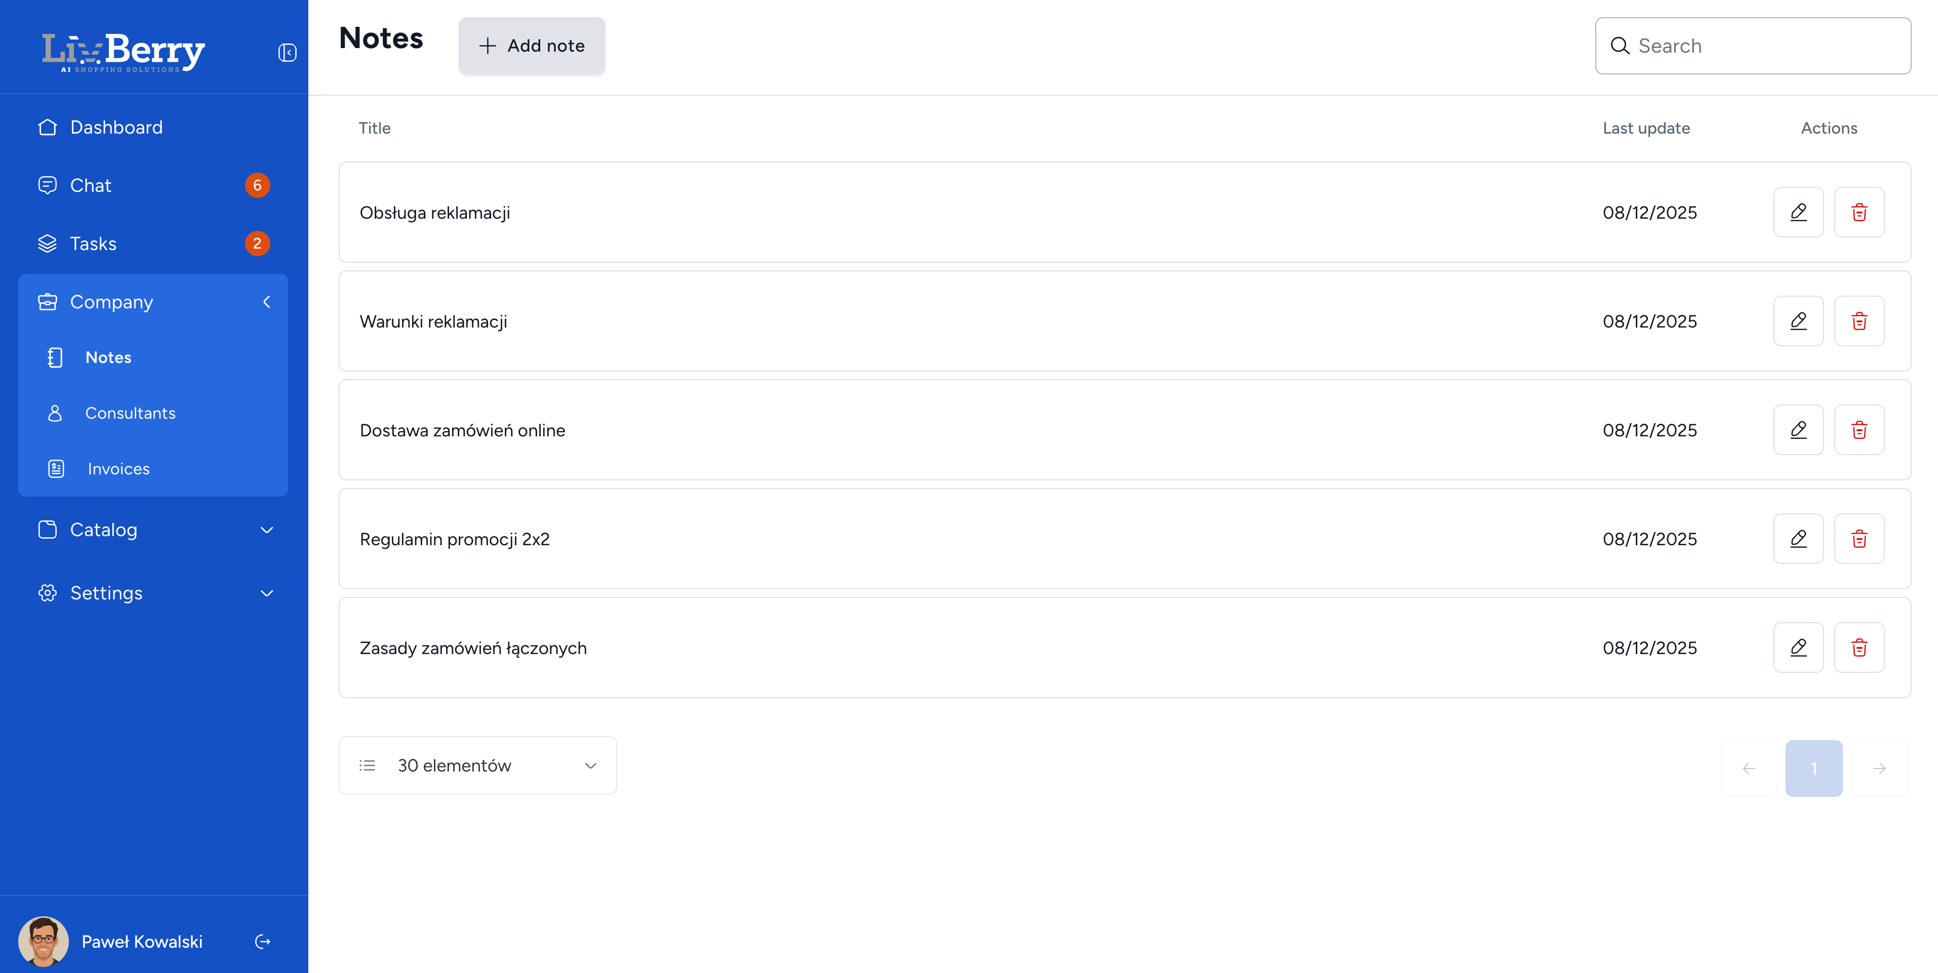
Task: Select the Notes menu item in sidebar
Action: (x=108, y=357)
